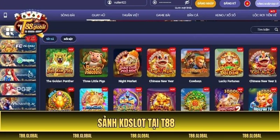Select the PG Pocket Games provider banner

pyautogui.click(x=18, y=89)
